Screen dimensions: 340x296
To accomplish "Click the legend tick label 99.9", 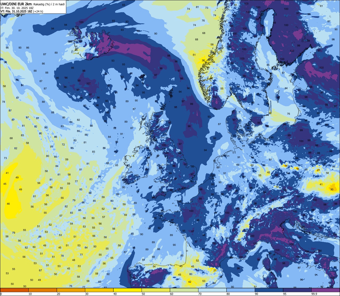I will (314, 294).
